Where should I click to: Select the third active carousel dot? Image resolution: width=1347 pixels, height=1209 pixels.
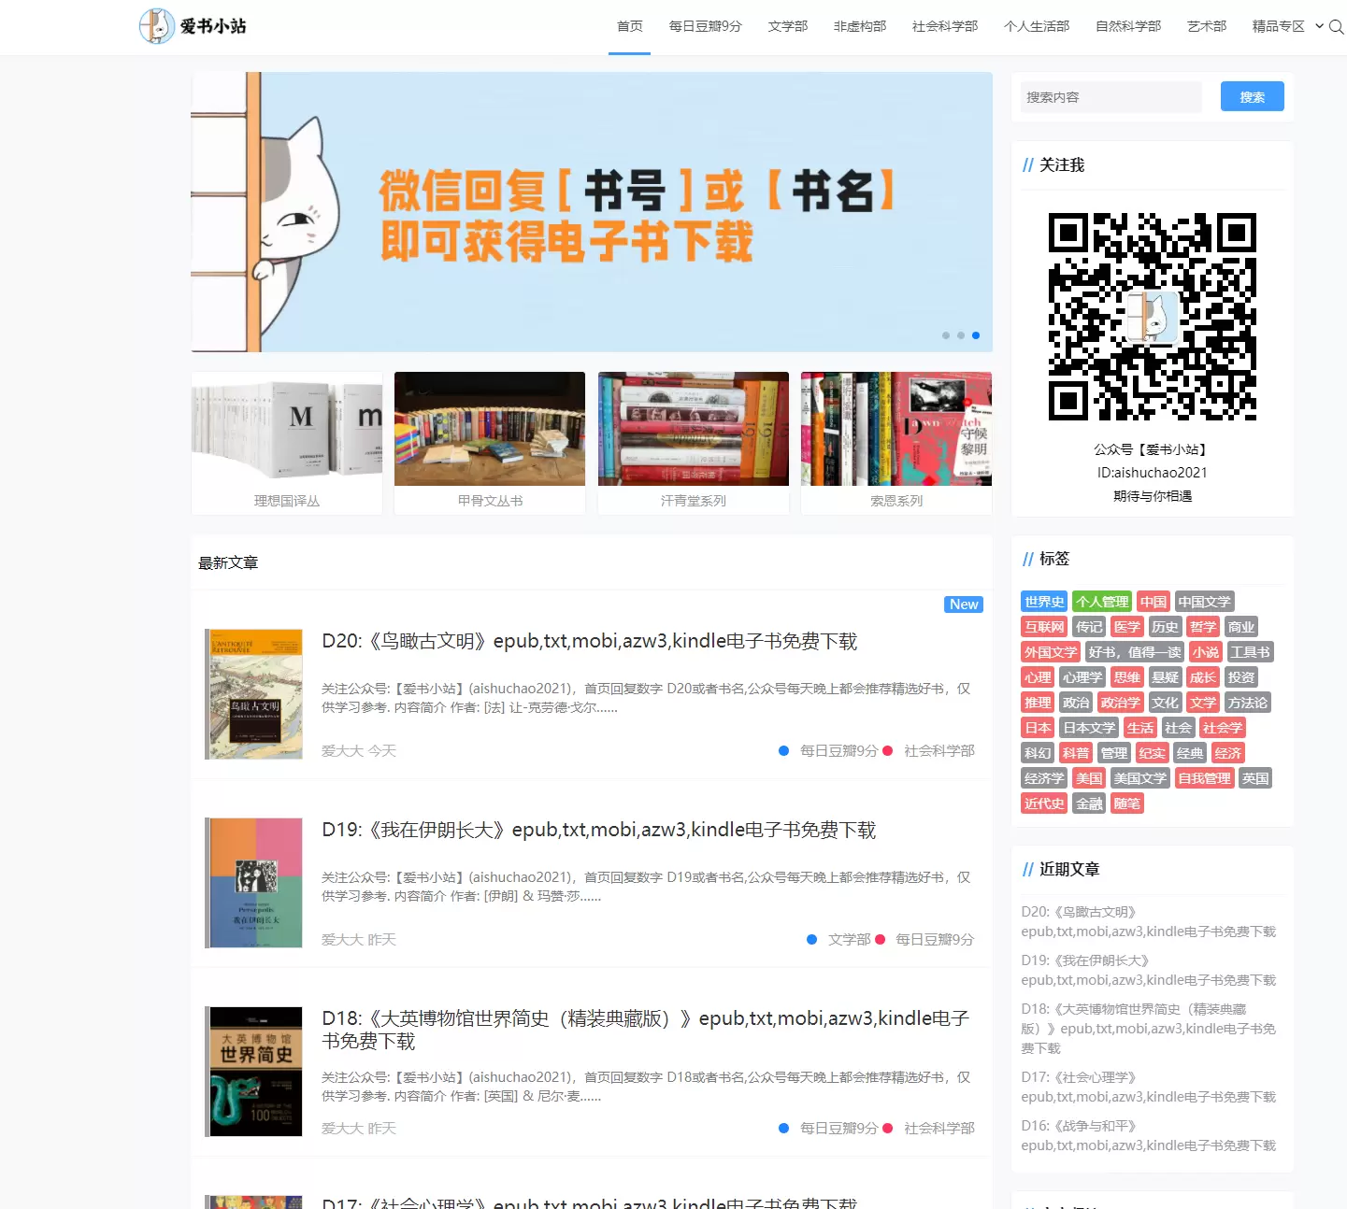[976, 335]
